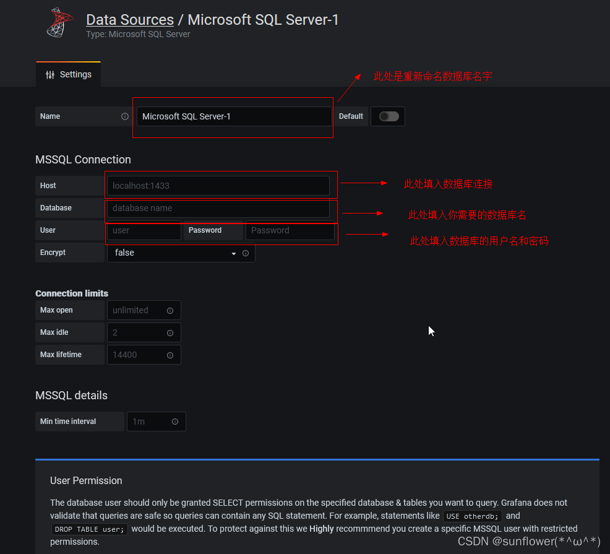Click the 'USE otherdb;' code snippet
610x554 pixels.
point(472,516)
